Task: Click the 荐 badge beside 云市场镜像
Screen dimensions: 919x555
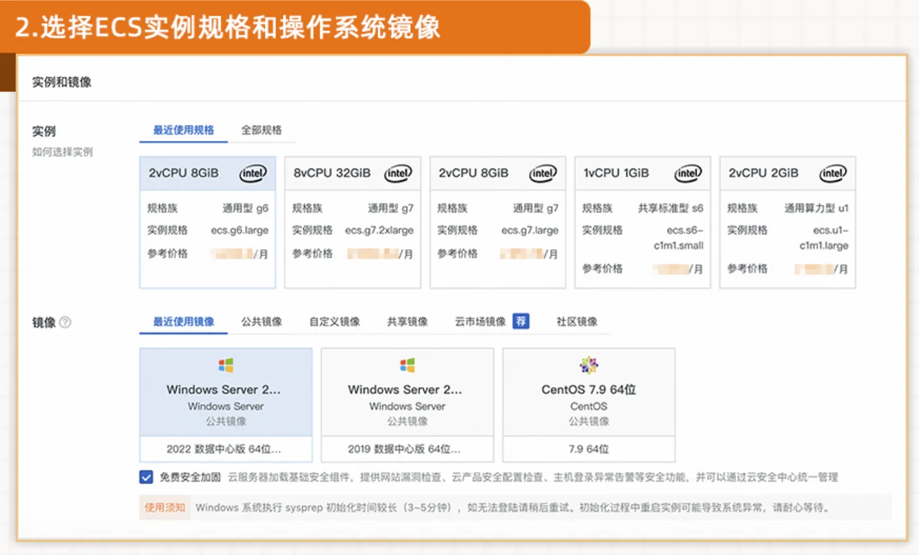Action: [x=521, y=321]
